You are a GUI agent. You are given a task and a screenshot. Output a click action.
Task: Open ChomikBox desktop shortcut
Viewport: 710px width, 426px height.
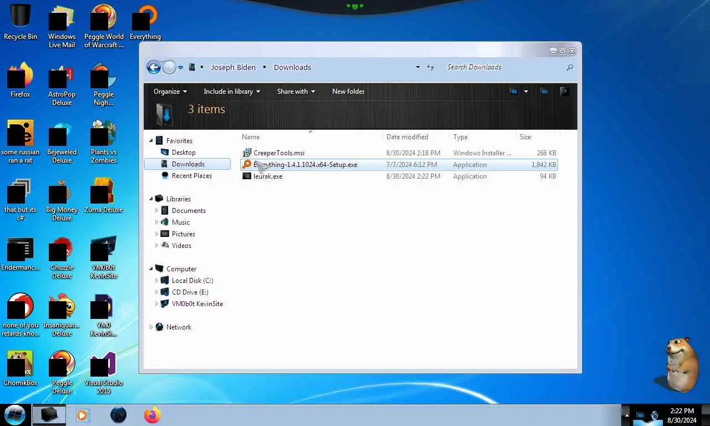point(21,368)
